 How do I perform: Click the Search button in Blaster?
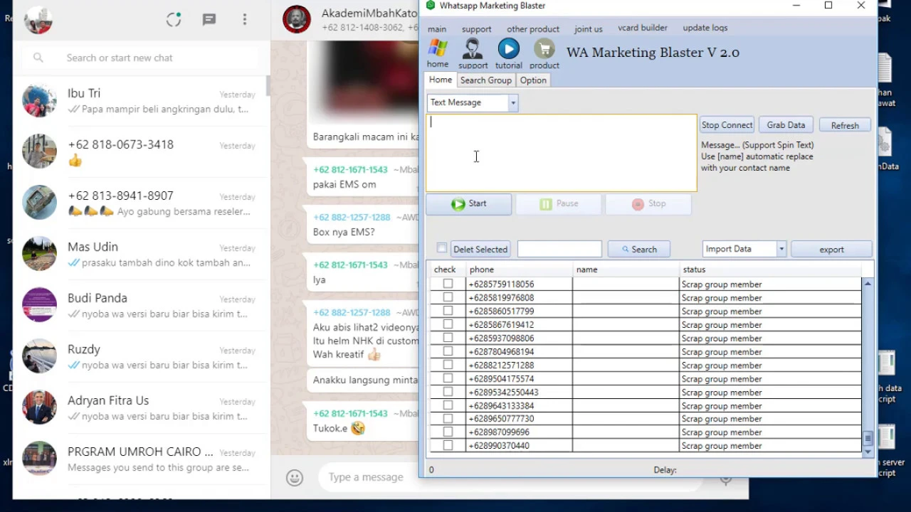click(638, 249)
